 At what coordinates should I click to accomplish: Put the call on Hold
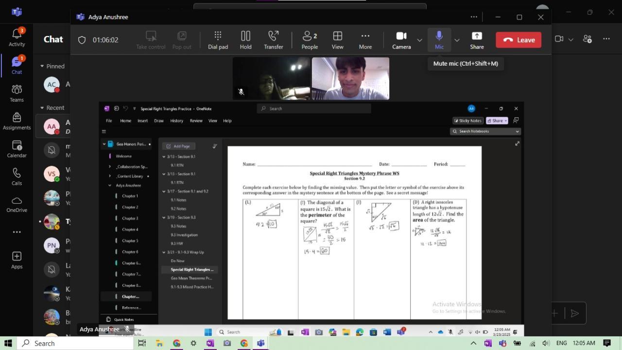click(245, 40)
